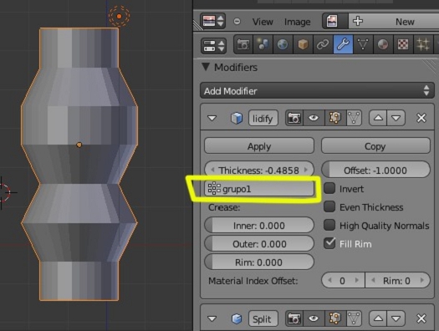Open the Constraints chain-link tab

coord(323,44)
